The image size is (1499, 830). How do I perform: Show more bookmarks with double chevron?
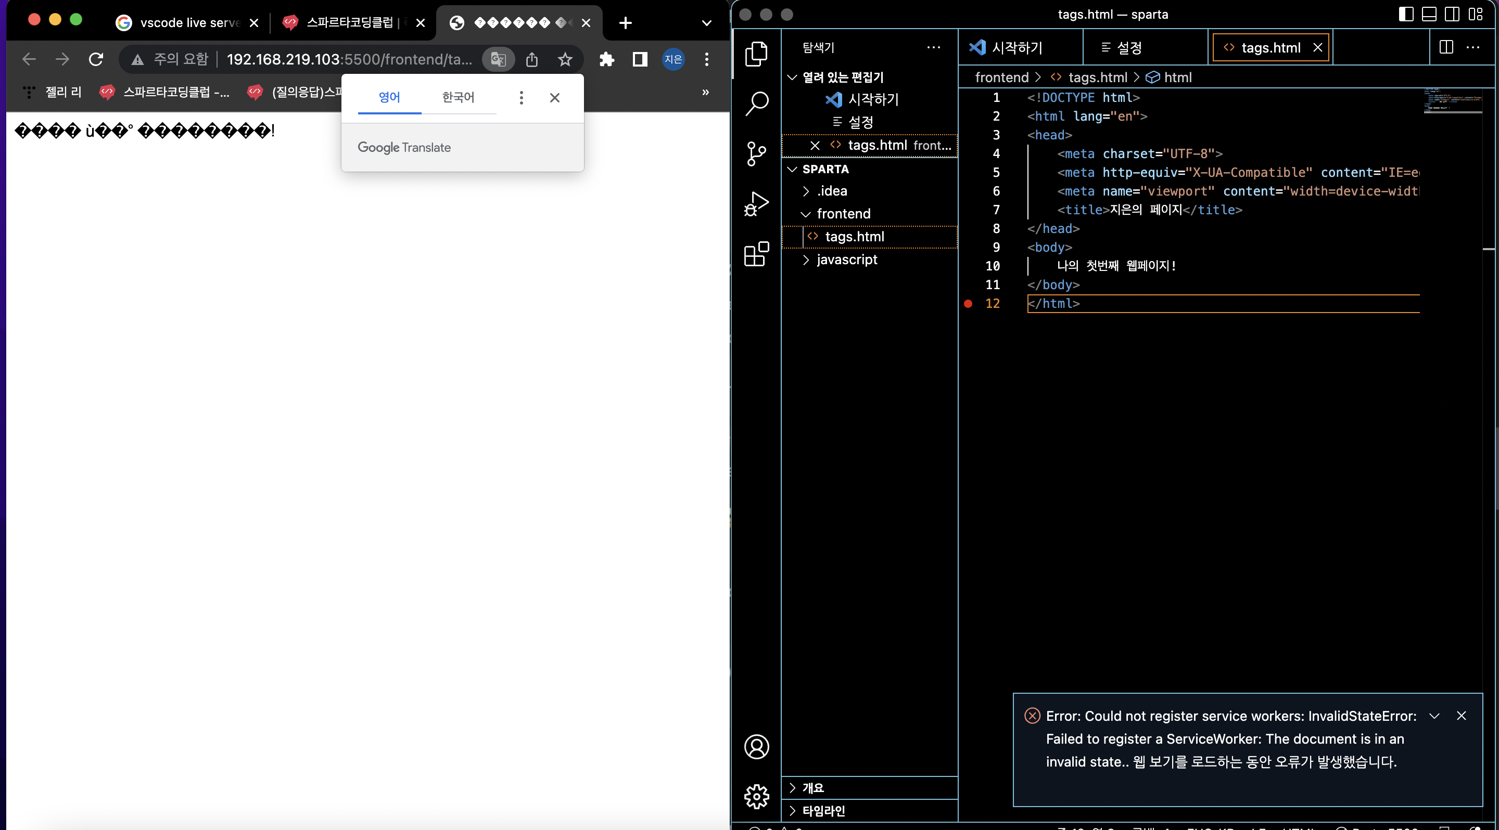point(705,92)
